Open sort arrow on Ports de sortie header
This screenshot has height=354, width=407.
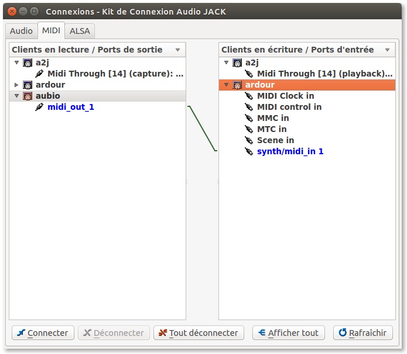[178, 50]
